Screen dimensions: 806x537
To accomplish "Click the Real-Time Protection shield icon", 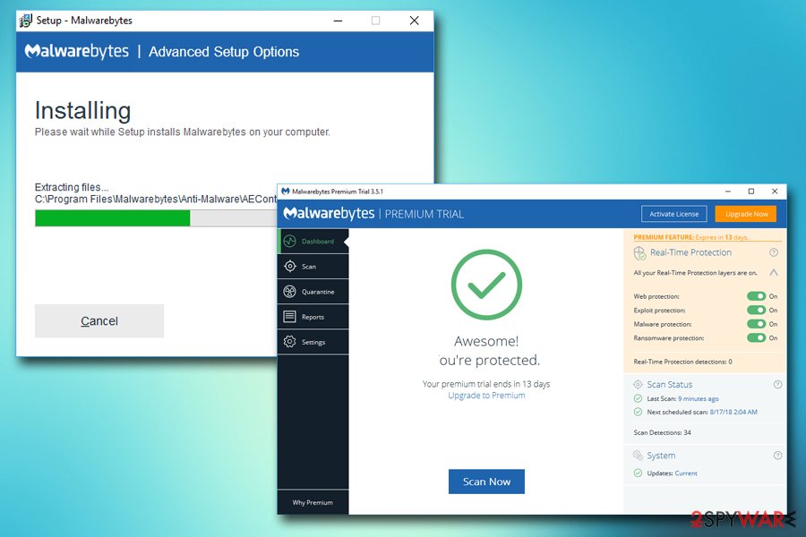I will click(639, 252).
